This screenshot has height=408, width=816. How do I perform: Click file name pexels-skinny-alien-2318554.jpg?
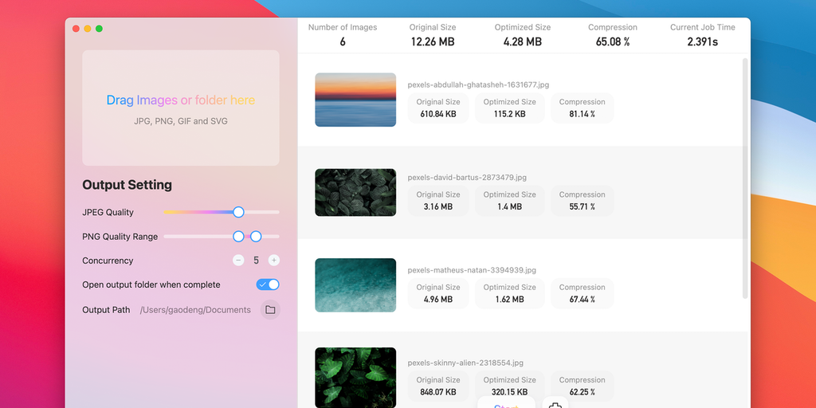point(465,363)
